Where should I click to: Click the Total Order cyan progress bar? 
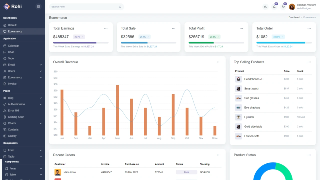281,43
